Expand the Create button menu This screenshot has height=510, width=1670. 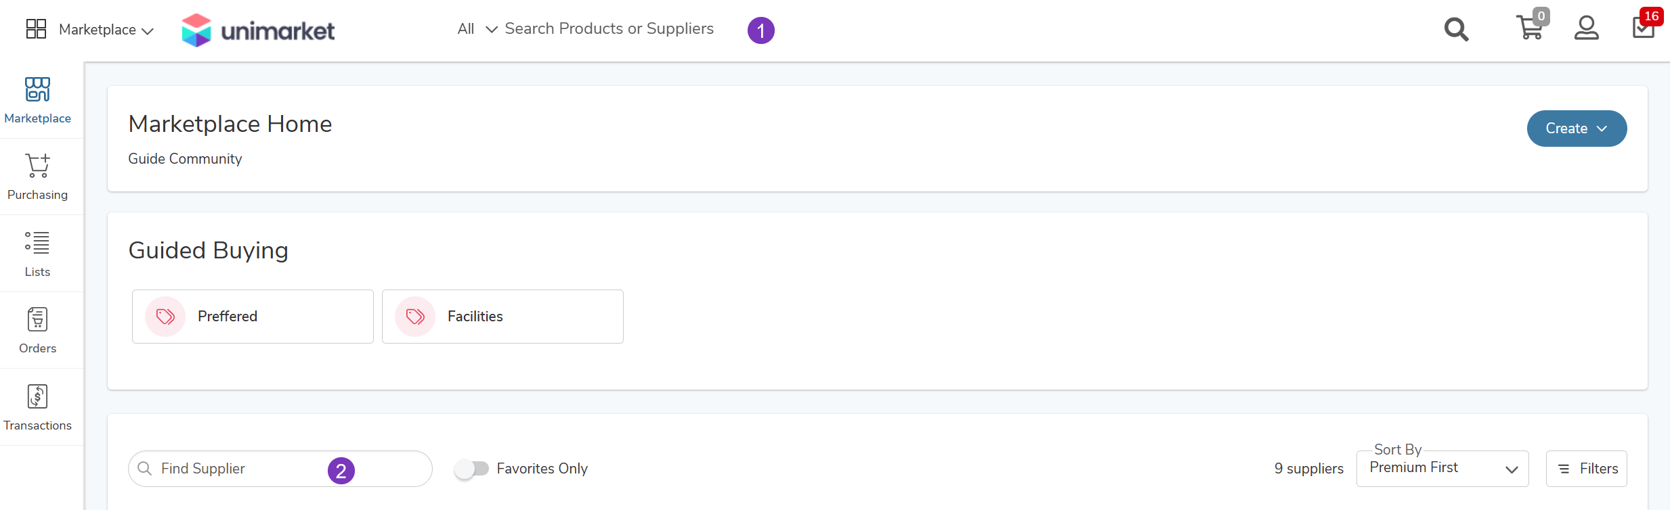point(1576,129)
